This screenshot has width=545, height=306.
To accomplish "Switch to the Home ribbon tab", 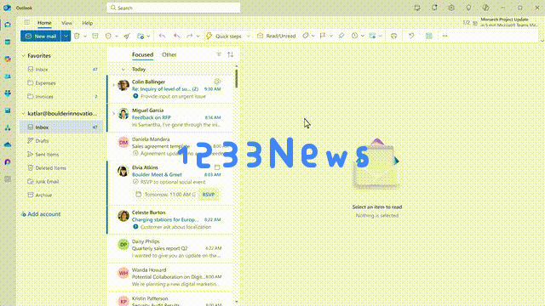I will pyautogui.click(x=44, y=23).
